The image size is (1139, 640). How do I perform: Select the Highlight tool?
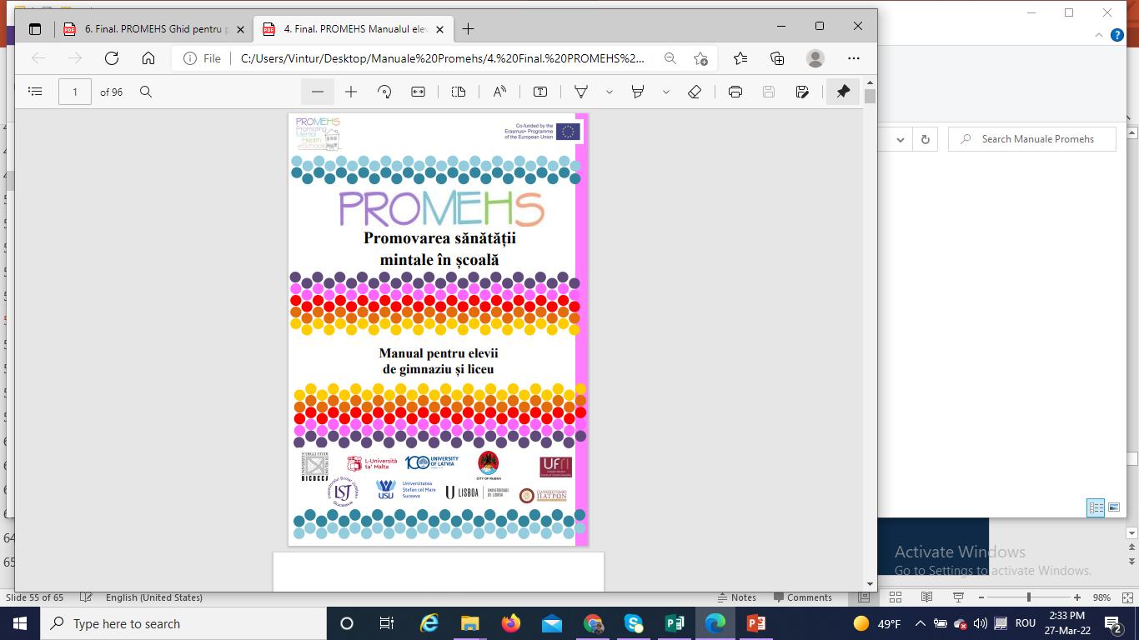pos(638,92)
